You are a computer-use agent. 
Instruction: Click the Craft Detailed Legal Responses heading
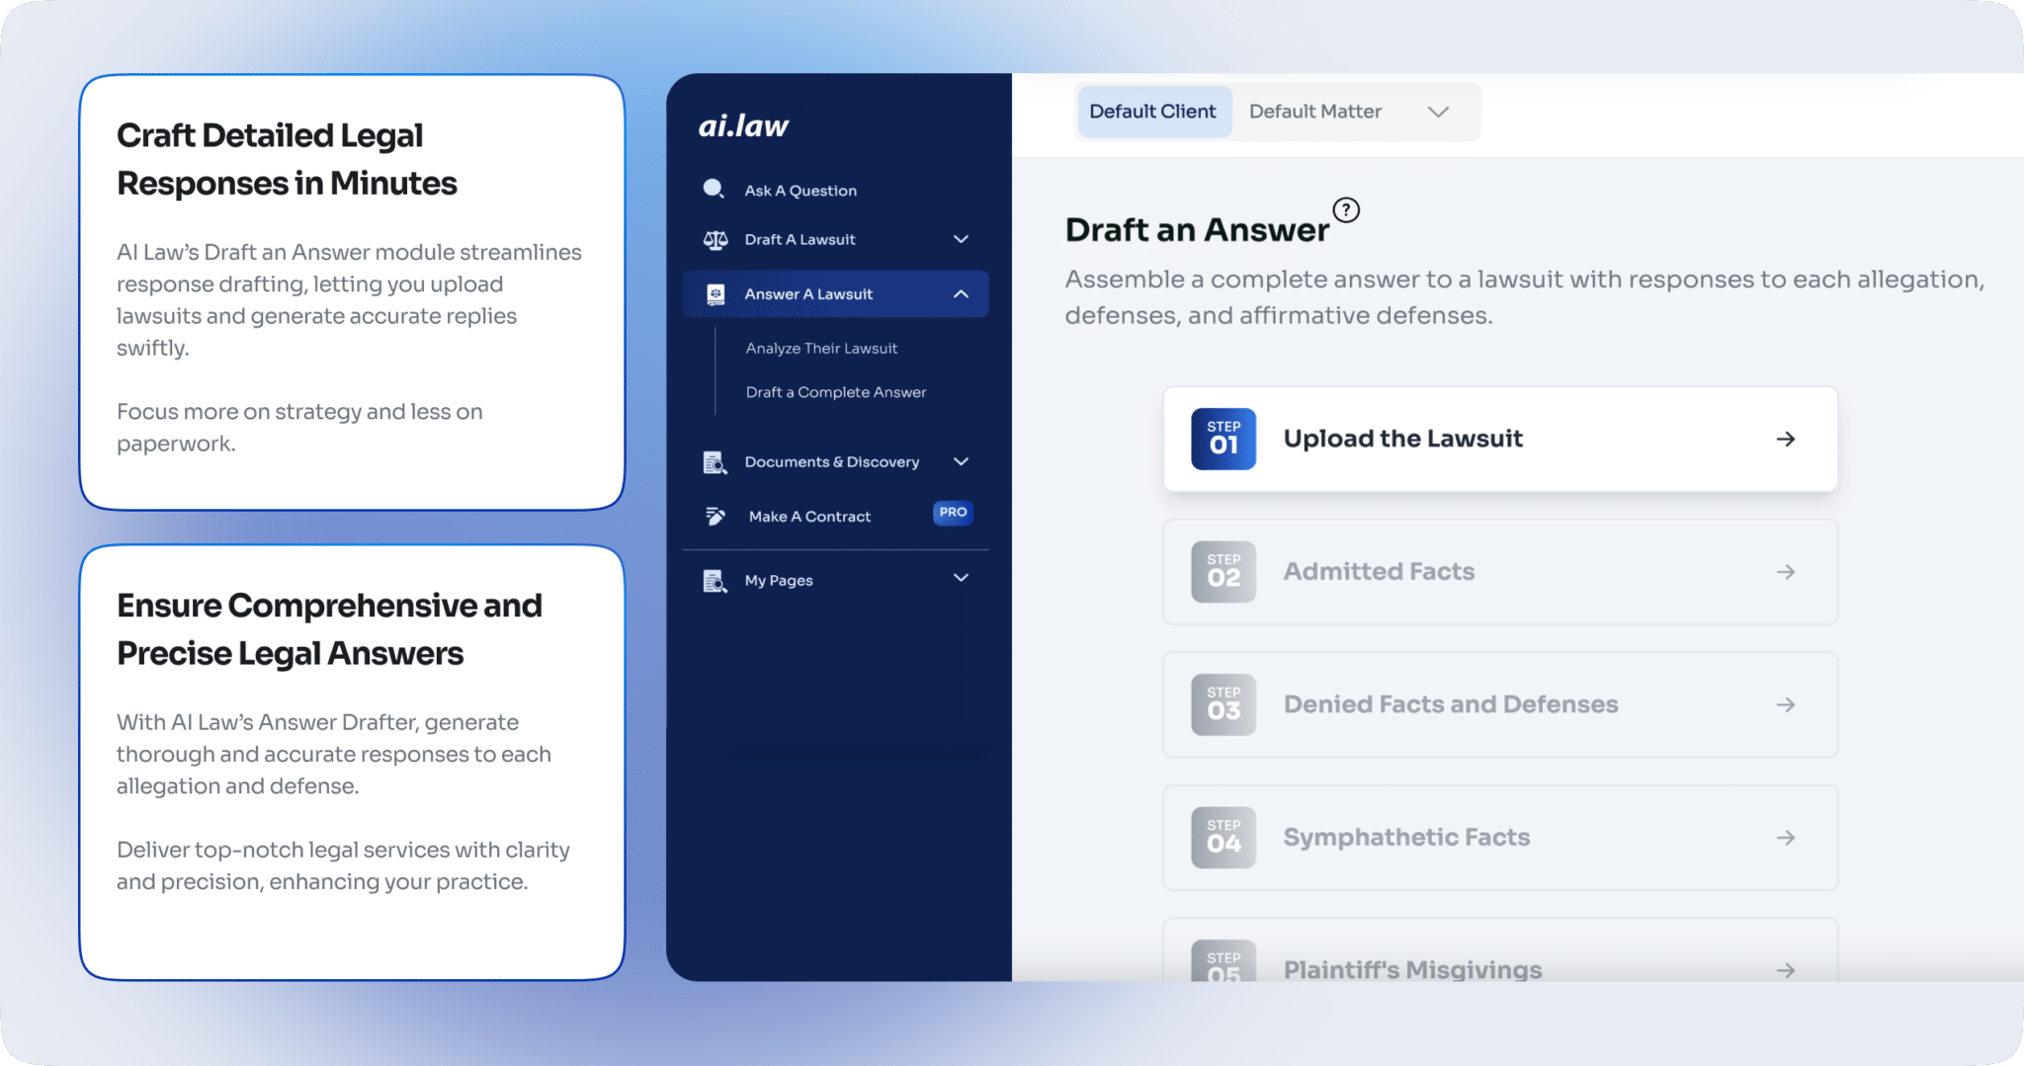[x=287, y=159]
